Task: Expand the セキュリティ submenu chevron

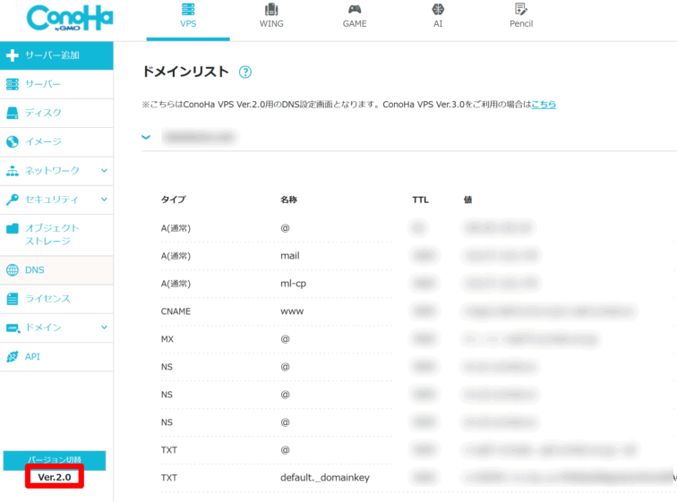Action: (x=104, y=200)
